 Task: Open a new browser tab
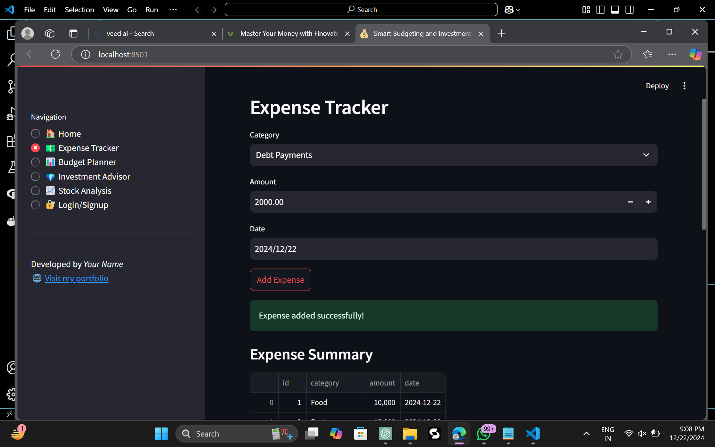coord(501,34)
